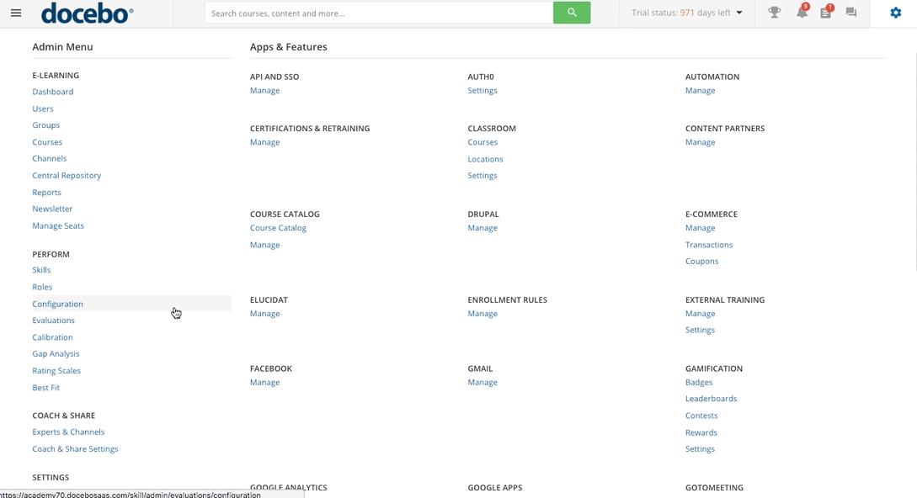Screen dimensions: 917x498
Task: Open Gamification Leaderboards
Action: (x=711, y=399)
